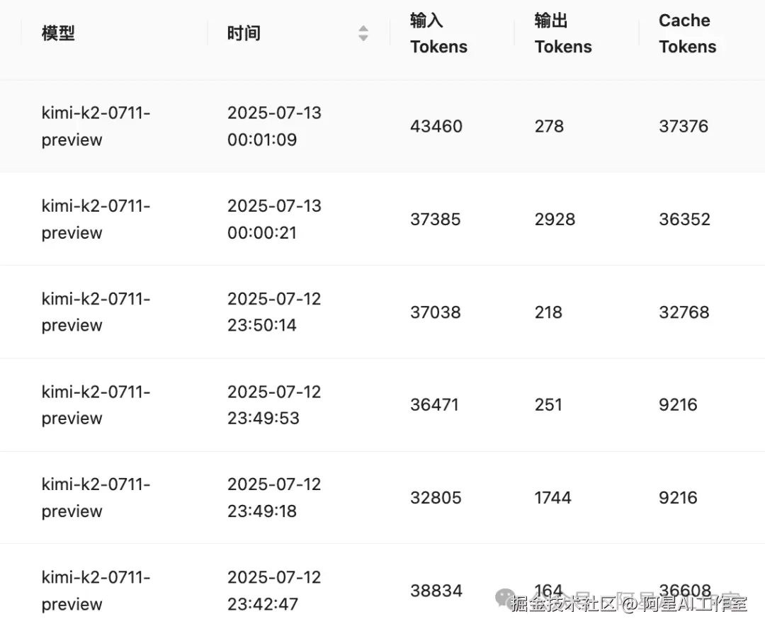The image size is (765, 631).
Task: Select the row timestamped 2025-07-12 23:49:18
Action: tap(382, 497)
